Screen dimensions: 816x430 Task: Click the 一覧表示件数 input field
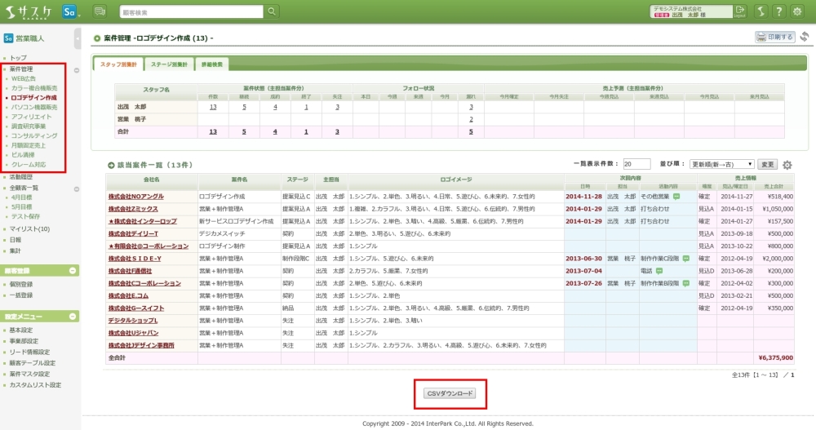(636, 164)
